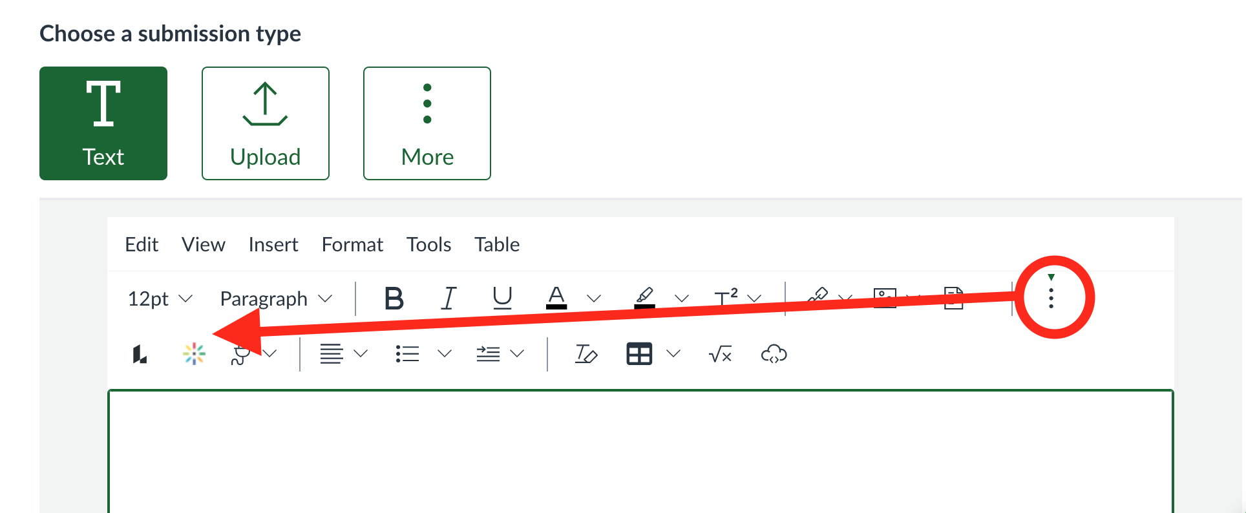The width and height of the screenshot is (1246, 513).
Task: Click the More submission types button
Action: pos(427,123)
